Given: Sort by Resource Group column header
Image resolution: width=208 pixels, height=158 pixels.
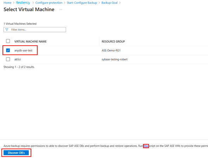Looking at the screenshot, I should tap(113, 41).
